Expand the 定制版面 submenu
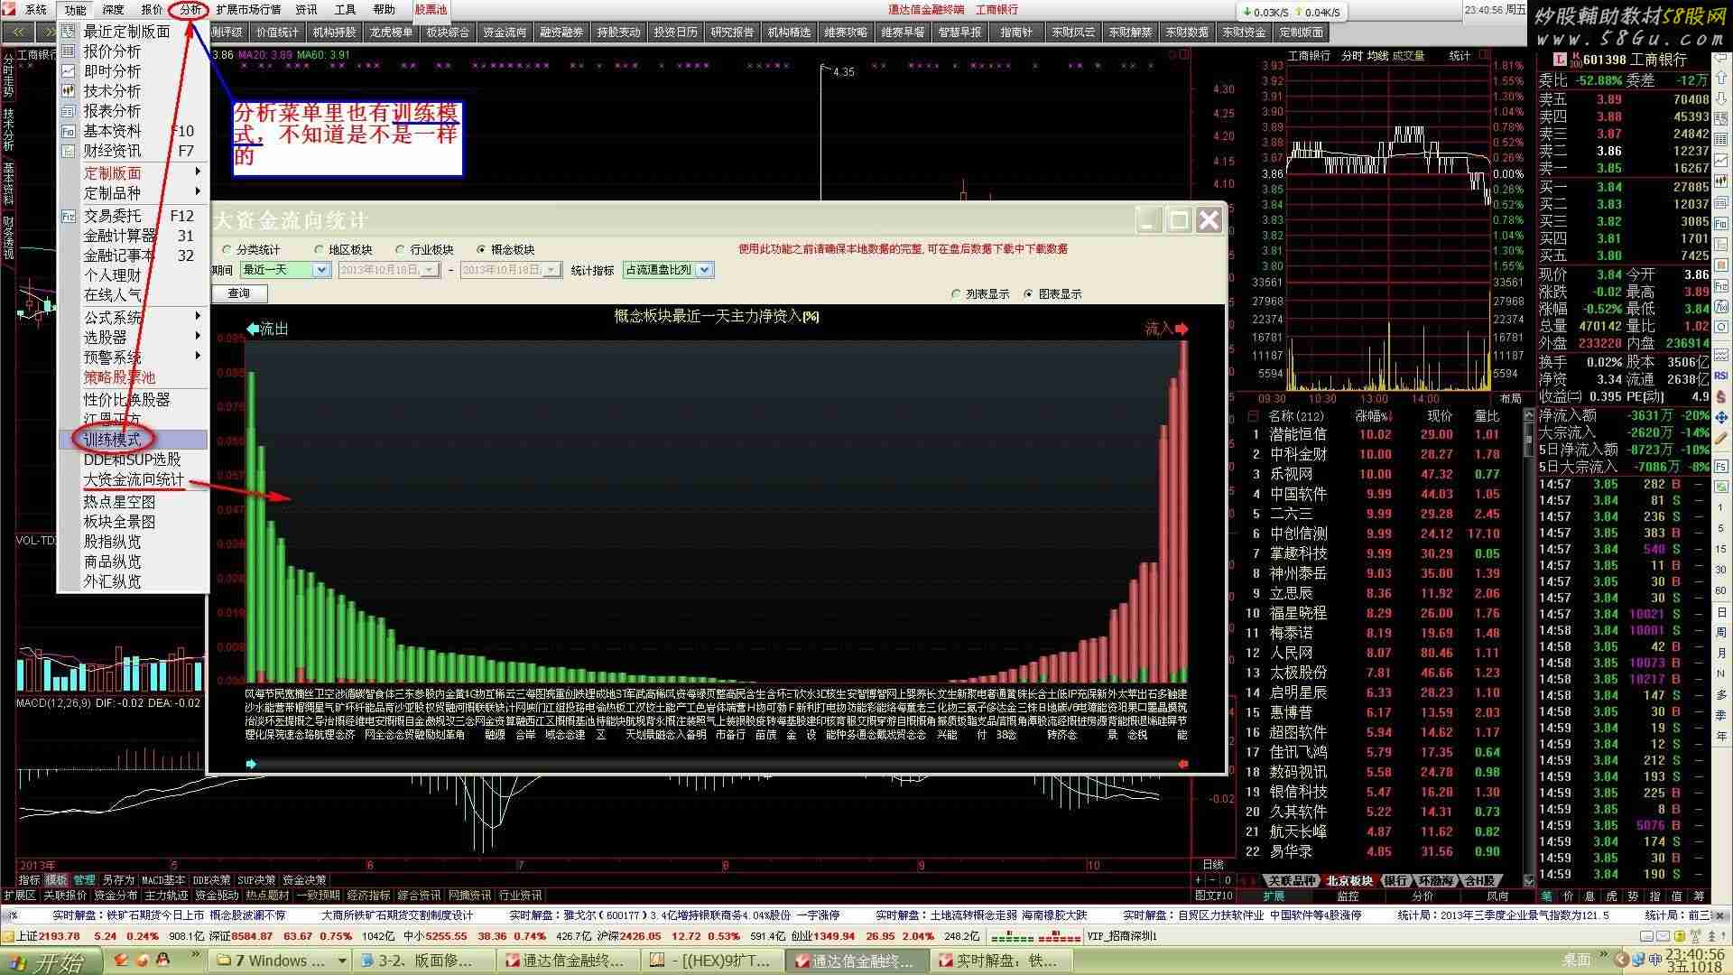This screenshot has width=1733, height=975. pos(133,172)
